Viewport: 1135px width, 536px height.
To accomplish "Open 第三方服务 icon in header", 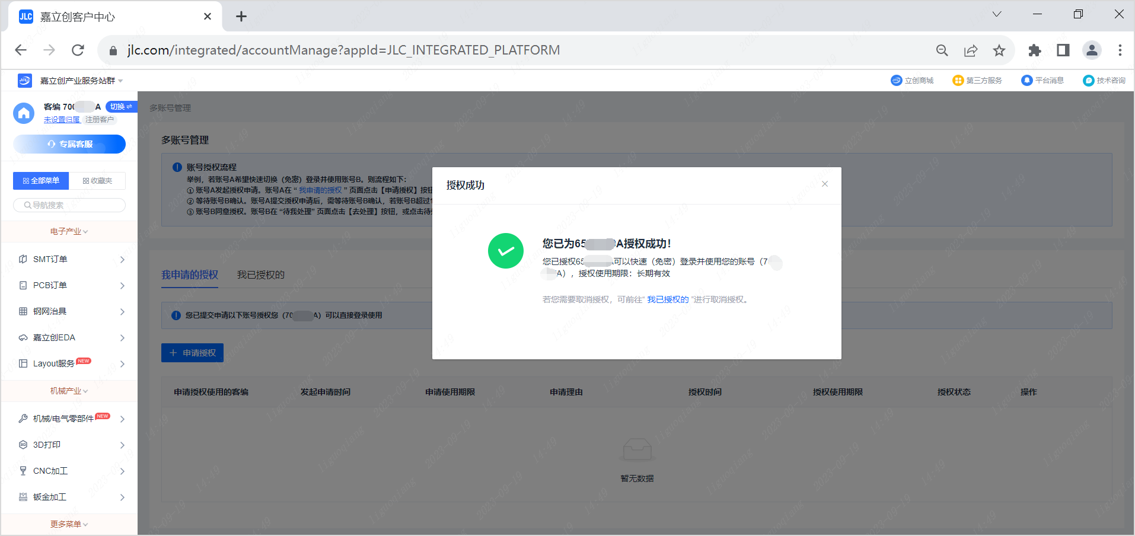I will pos(958,81).
